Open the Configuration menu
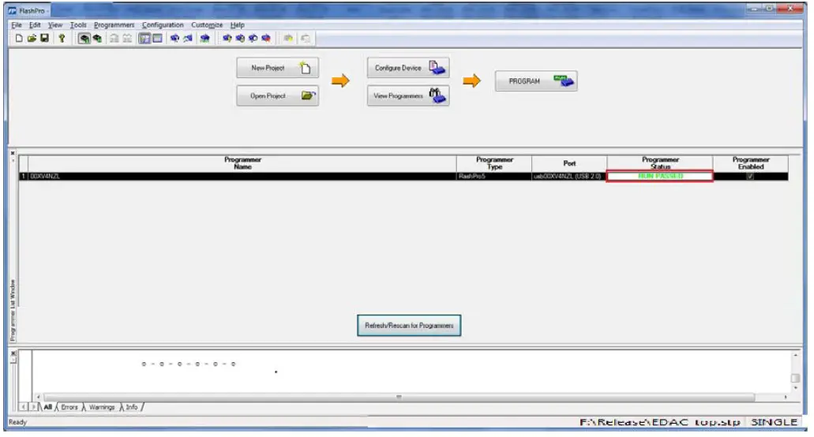The image size is (814, 437). pyautogui.click(x=163, y=25)
